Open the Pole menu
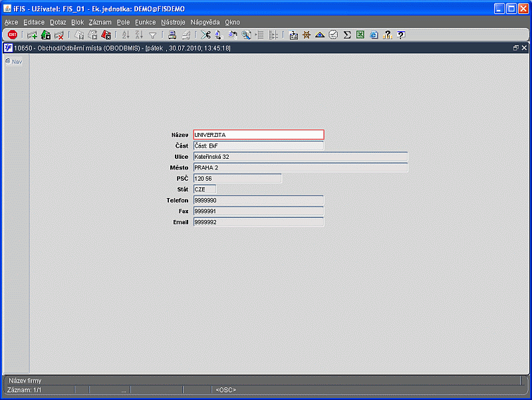 (123, 22)
